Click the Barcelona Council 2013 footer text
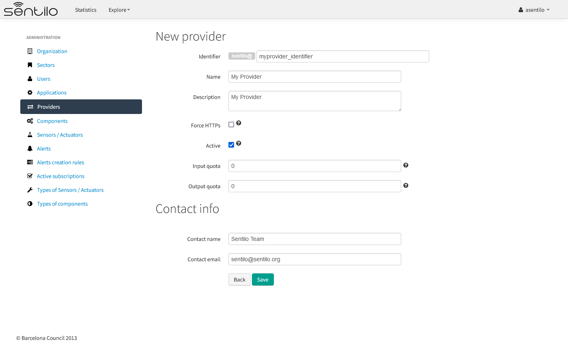 pyautogui.click(x=47, y=338)
